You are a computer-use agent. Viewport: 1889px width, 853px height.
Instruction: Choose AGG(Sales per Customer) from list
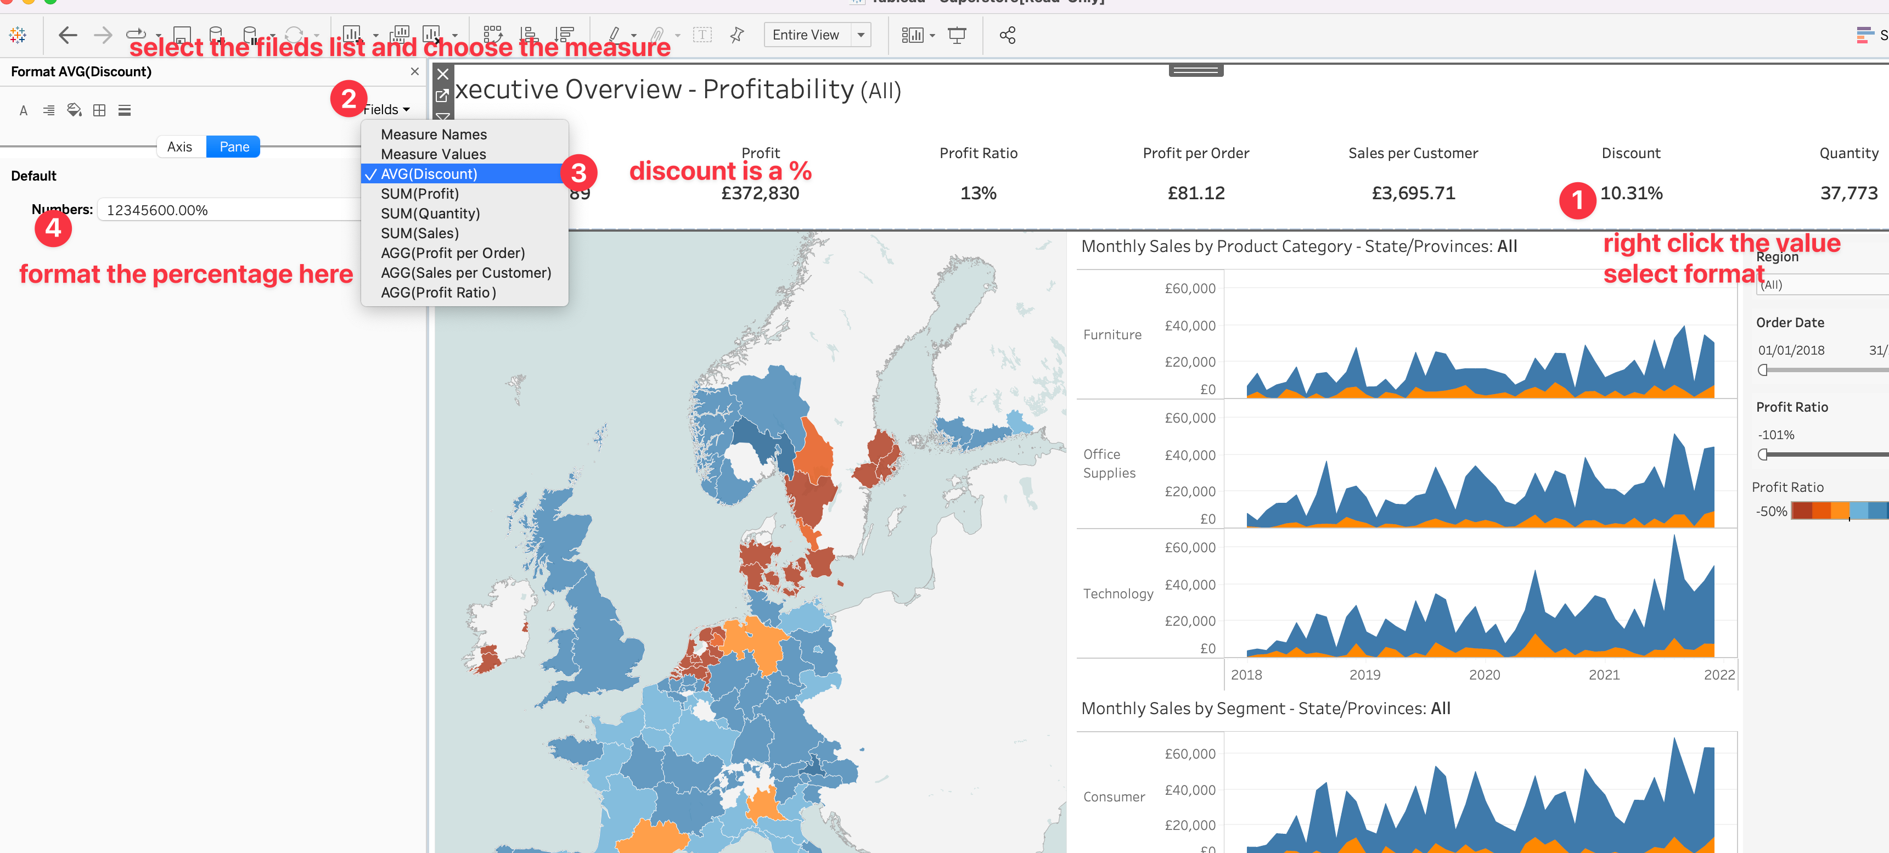[x=465, y=273]
